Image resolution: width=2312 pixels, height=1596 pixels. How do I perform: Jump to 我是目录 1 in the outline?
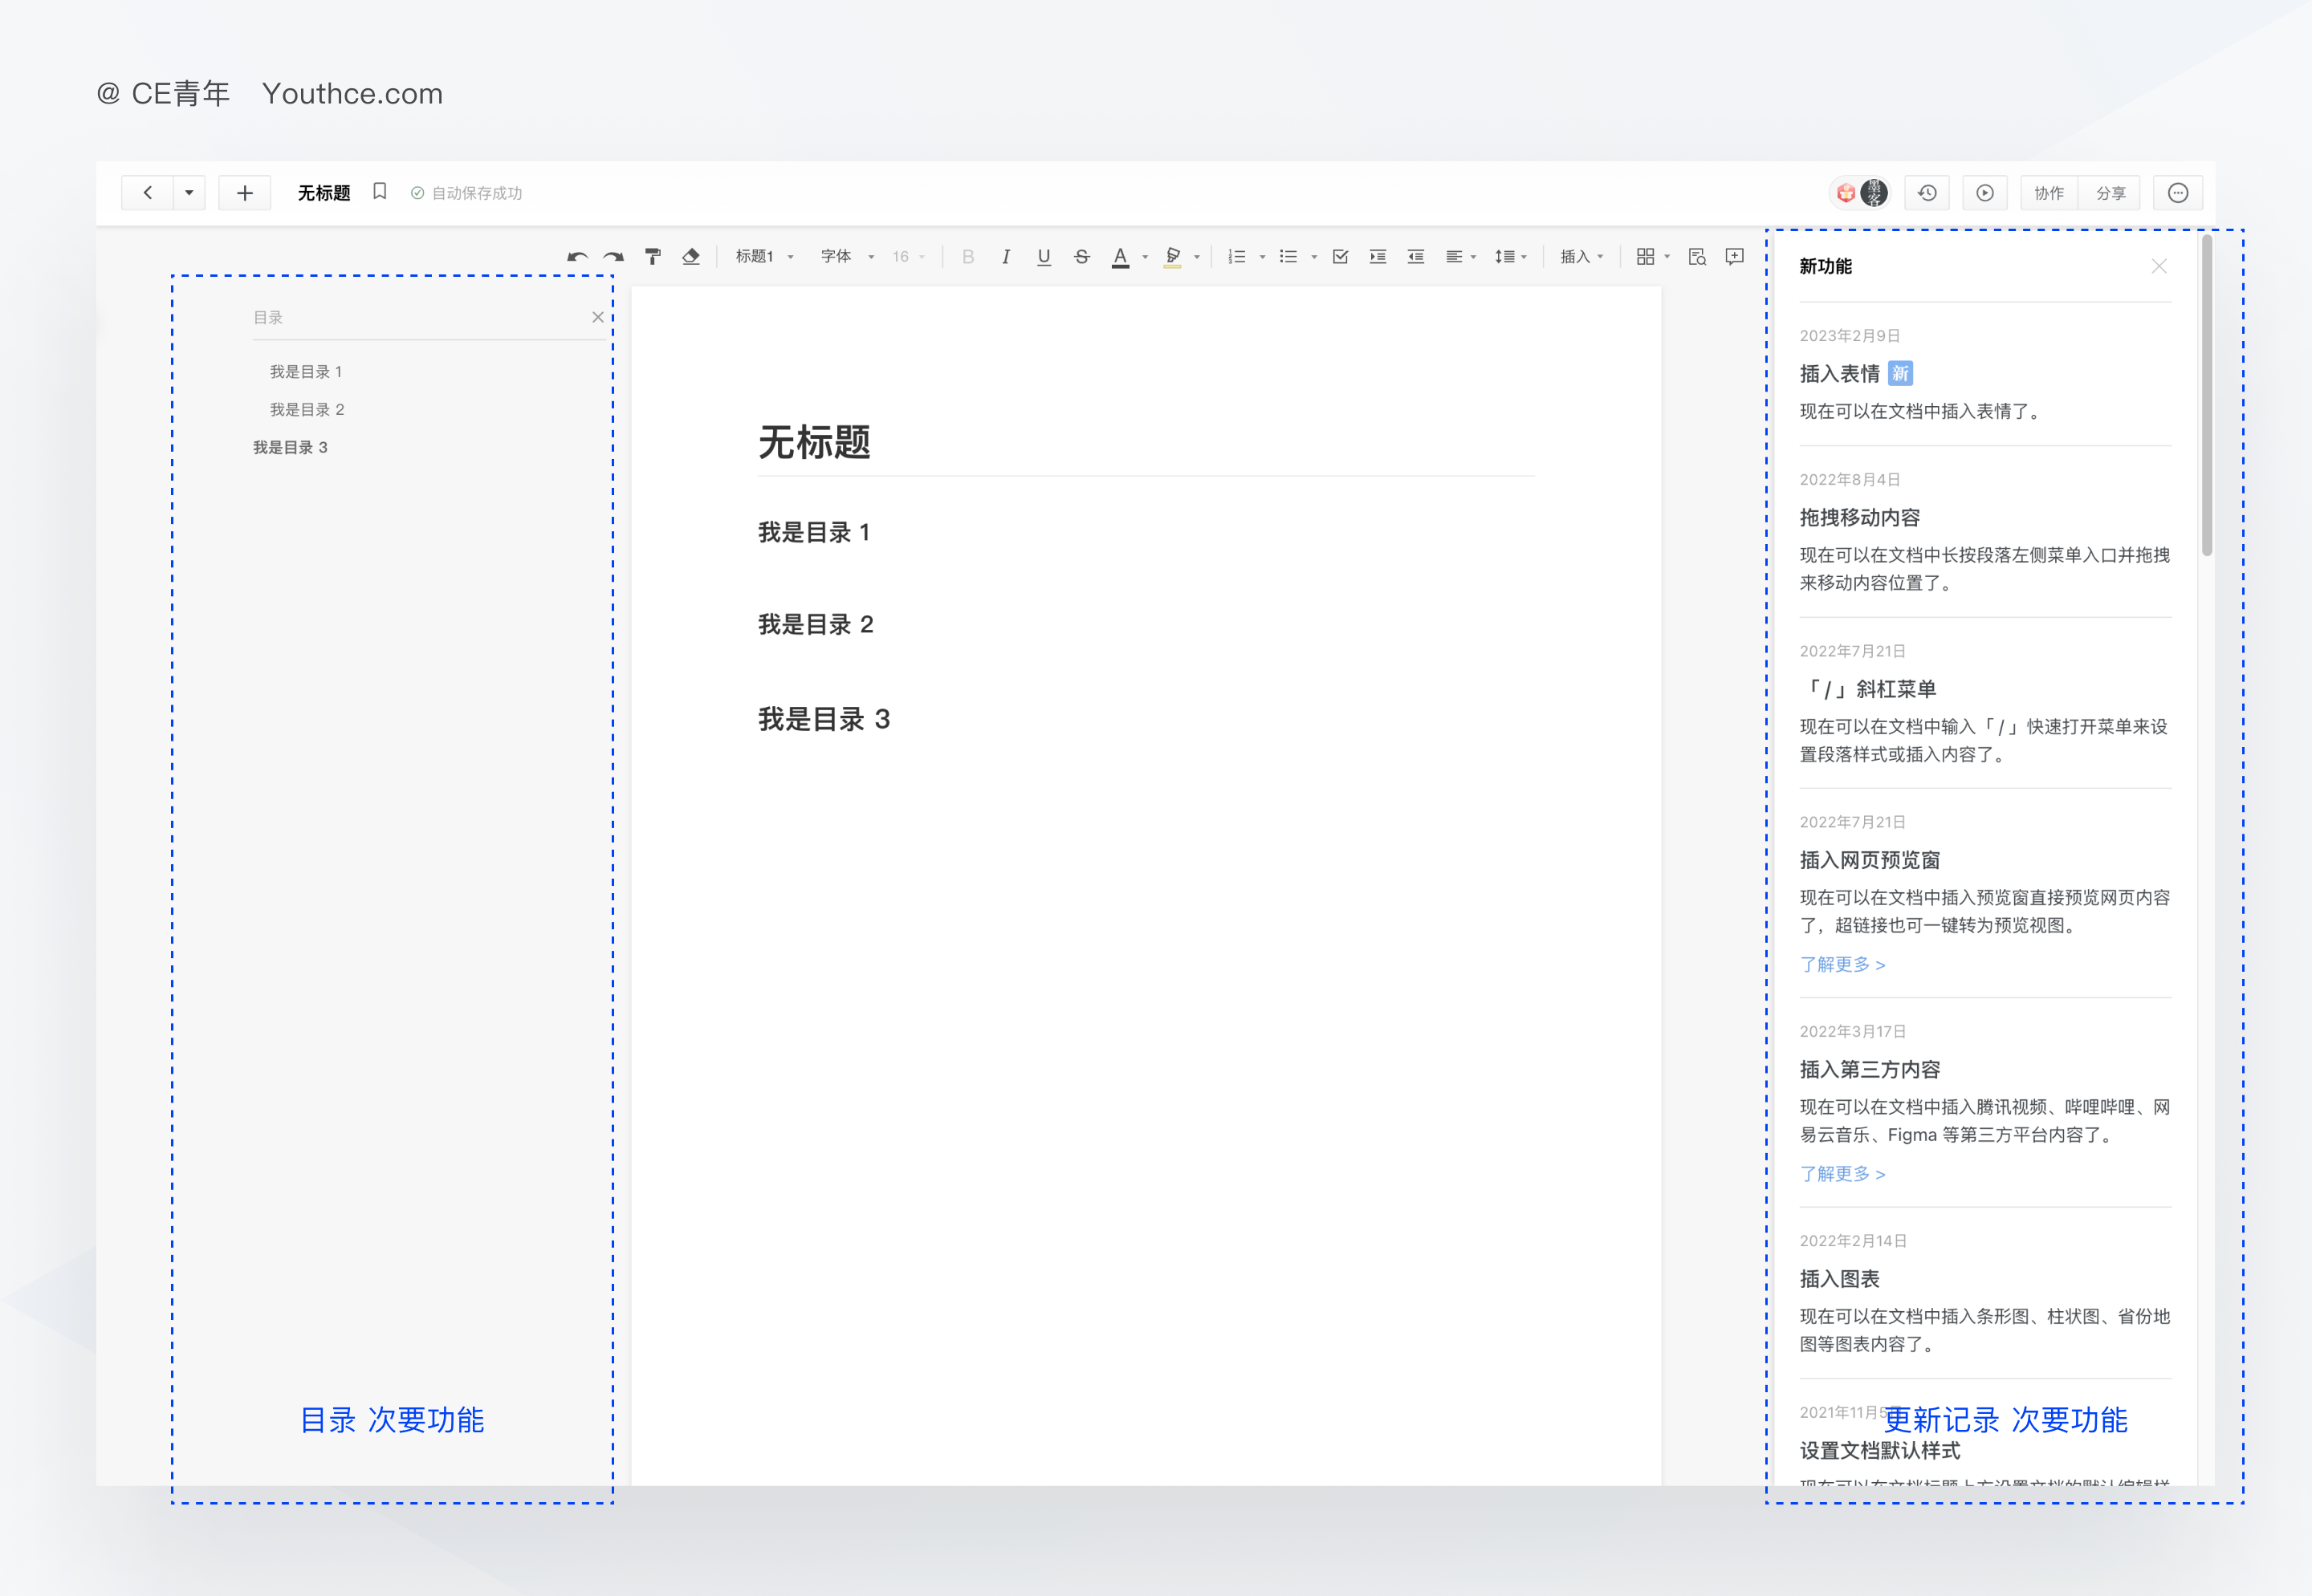306,372
